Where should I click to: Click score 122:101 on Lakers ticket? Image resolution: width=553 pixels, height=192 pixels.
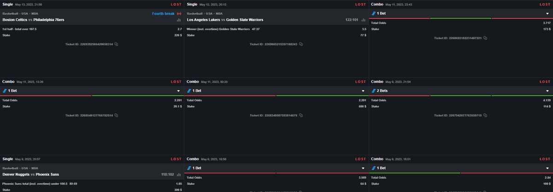click(x=352, y=20)
